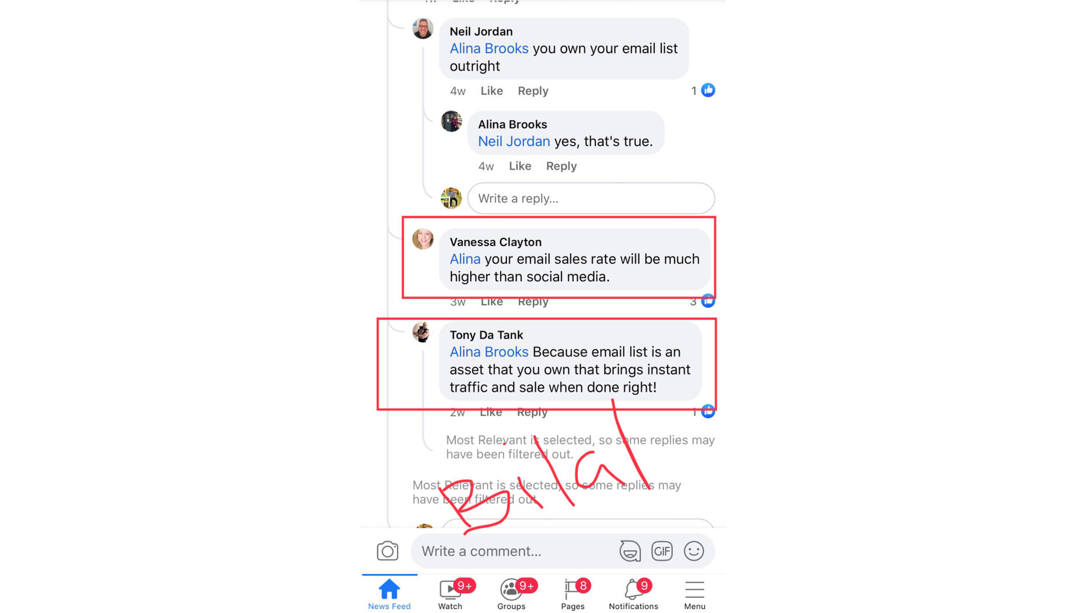This screenshot has width=1087, height=613.
Task: Click the Write a reply field
Action: [x=591, y=198]
